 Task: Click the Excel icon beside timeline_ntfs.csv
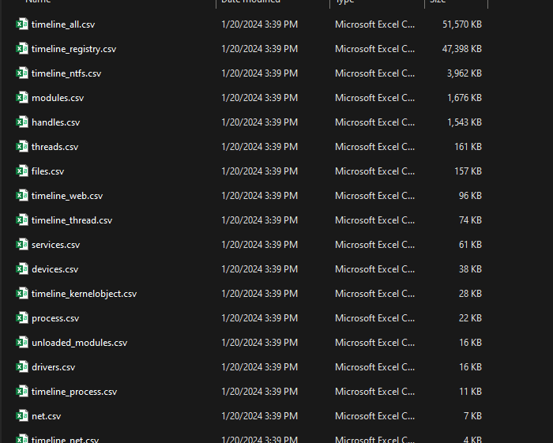click(22, 73)
